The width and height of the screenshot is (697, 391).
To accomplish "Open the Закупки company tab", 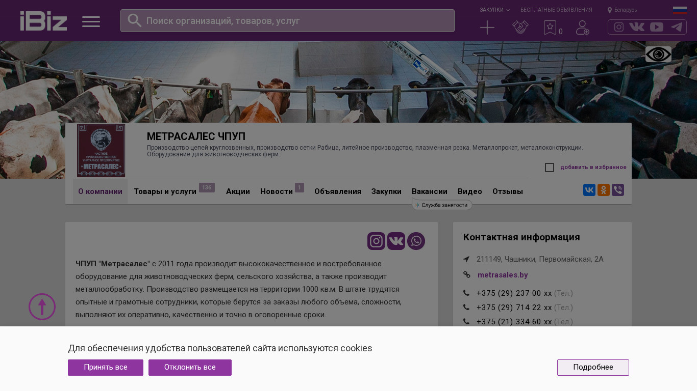I will click(386, 191).
